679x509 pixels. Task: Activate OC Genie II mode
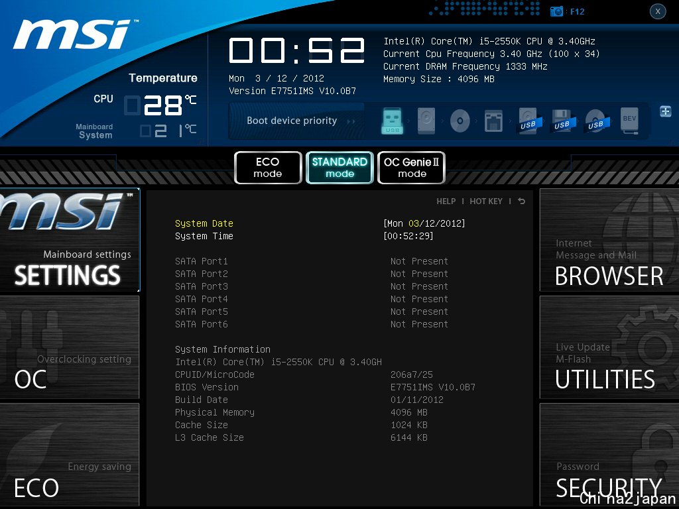(412, 168)
